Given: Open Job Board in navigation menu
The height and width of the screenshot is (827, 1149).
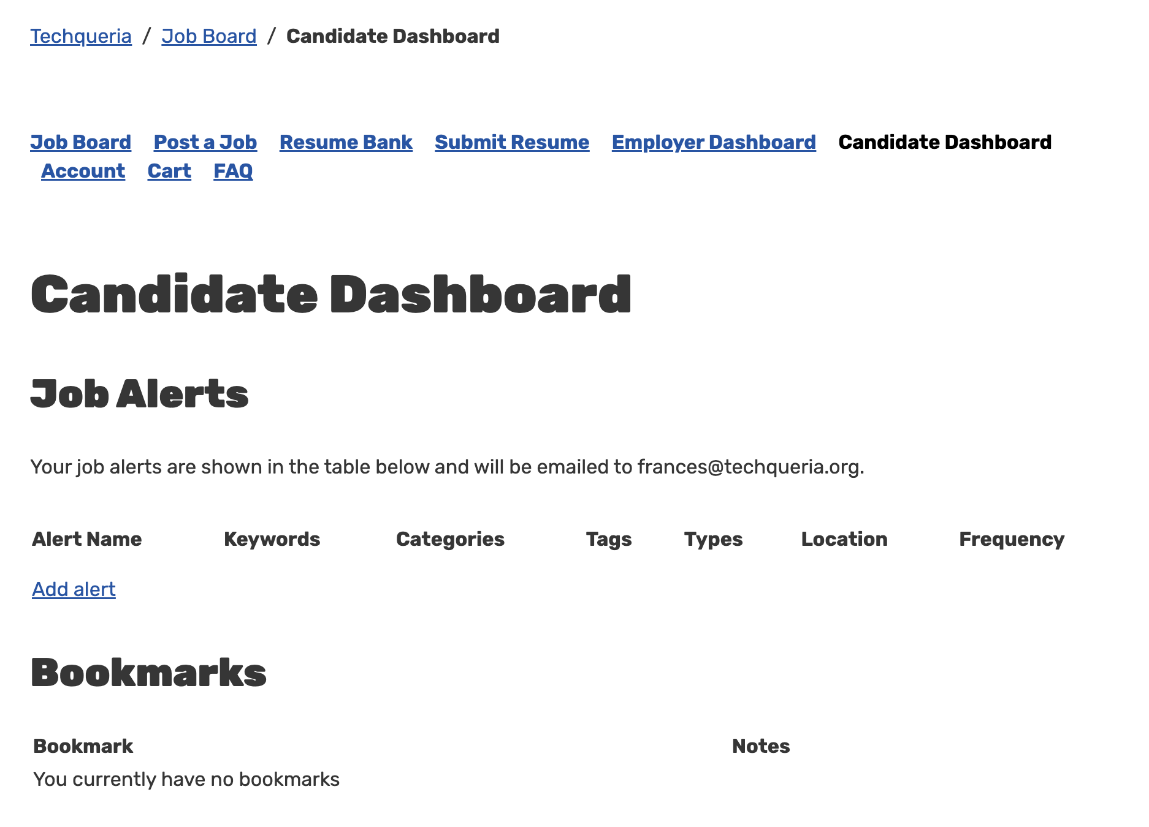Looking at the screenshot, I should pyautogui.click(x=81, y=142).
